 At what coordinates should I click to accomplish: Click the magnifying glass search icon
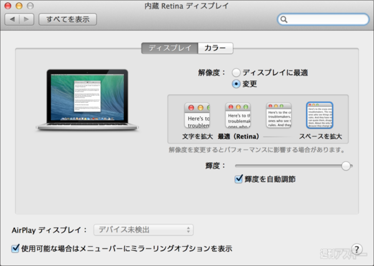coord(284,19)
